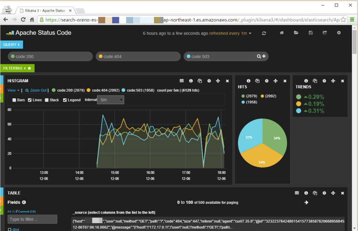
Task: Open a new browser tab
Action: [80, 10]
